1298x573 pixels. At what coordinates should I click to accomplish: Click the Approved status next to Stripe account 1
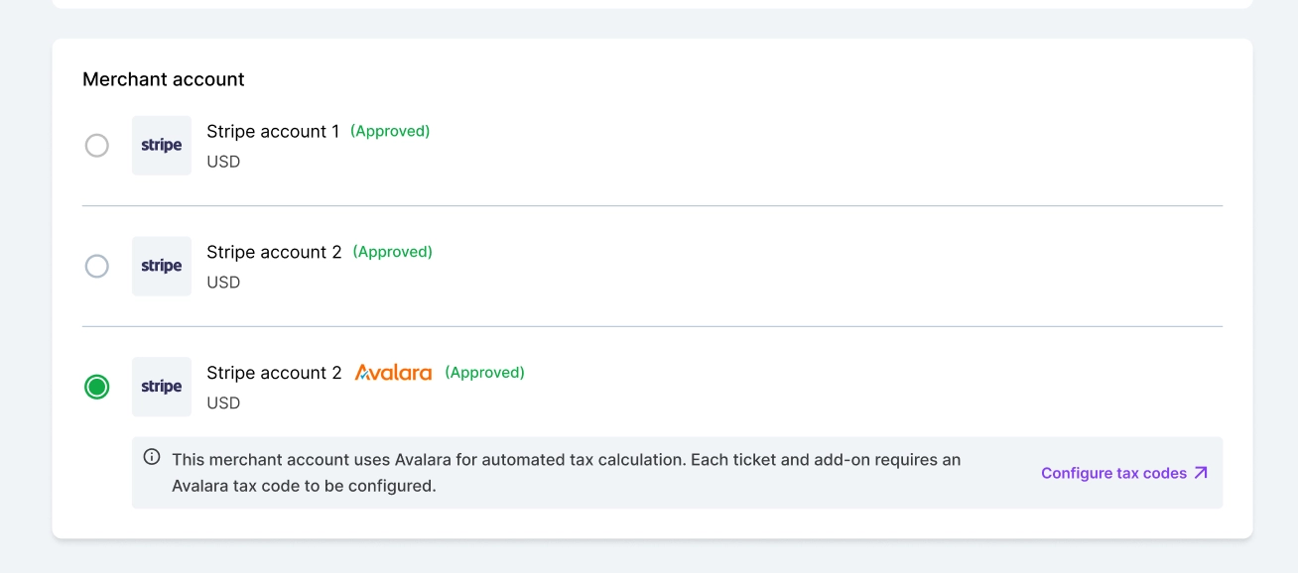pos(390,131)
